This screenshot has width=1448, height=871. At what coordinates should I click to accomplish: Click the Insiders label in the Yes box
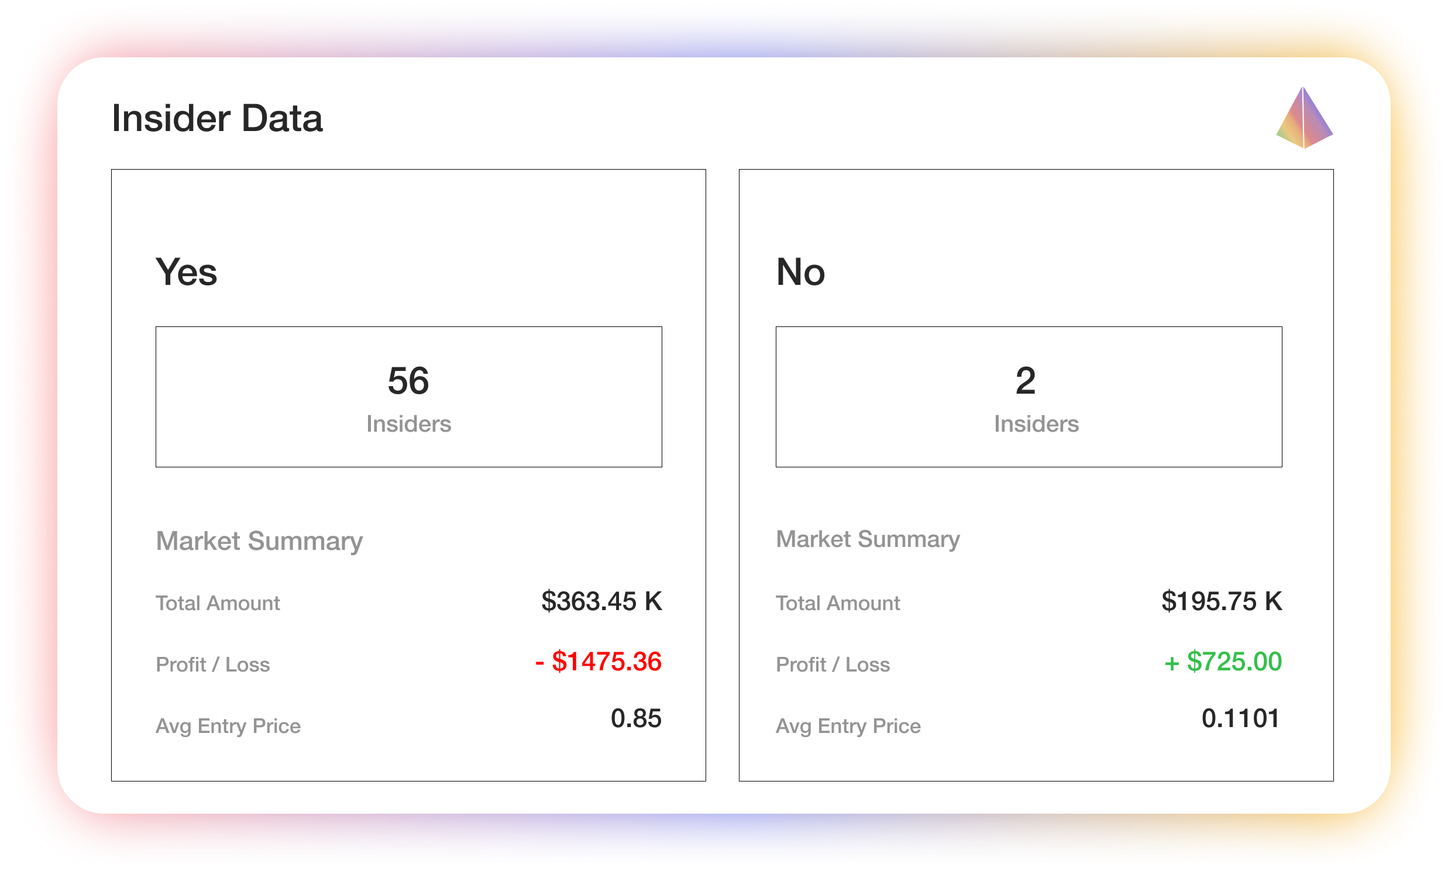click(x=409, y=424)
